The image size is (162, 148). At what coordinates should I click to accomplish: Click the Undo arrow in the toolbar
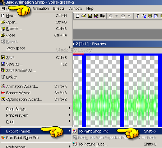point(111,16)
